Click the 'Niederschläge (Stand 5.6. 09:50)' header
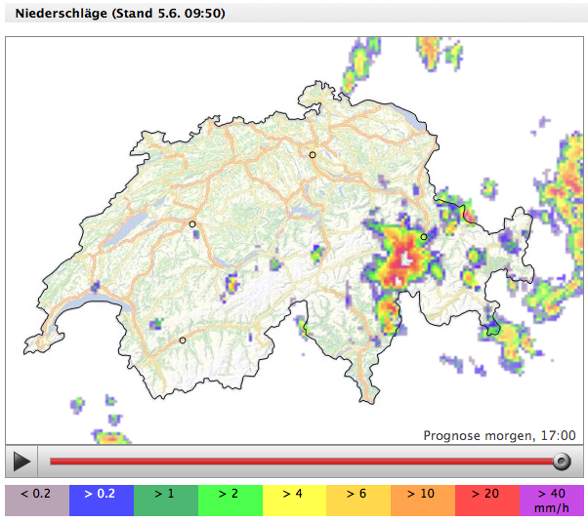The height and width of the screenshot is (522, 588). (x=127, y=13)
